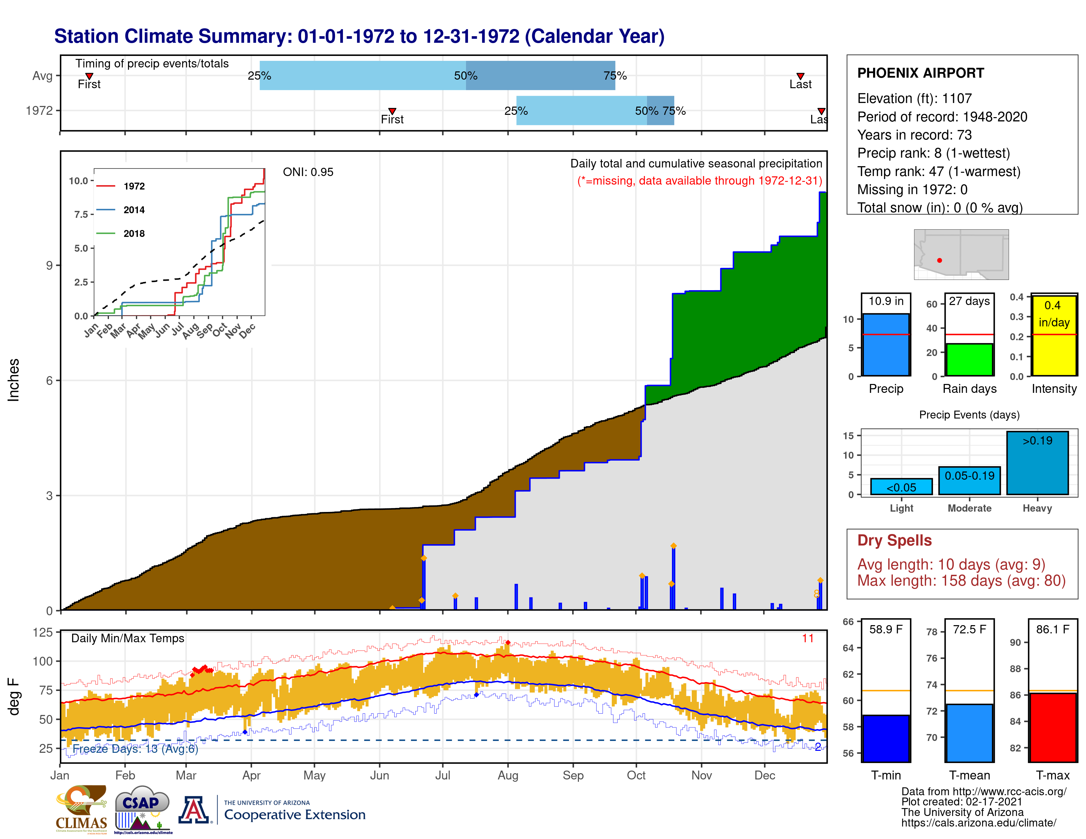1086x839 pixels.
Task: Click the yellow Intensity bar
Action: point(1054,336)
